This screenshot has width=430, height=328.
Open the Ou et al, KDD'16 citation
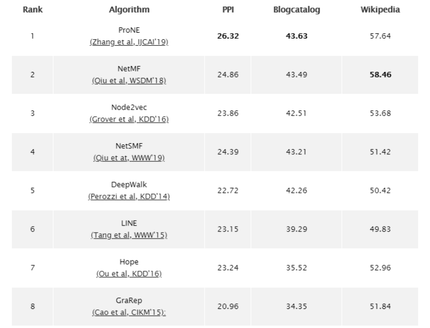coord(129,274)
